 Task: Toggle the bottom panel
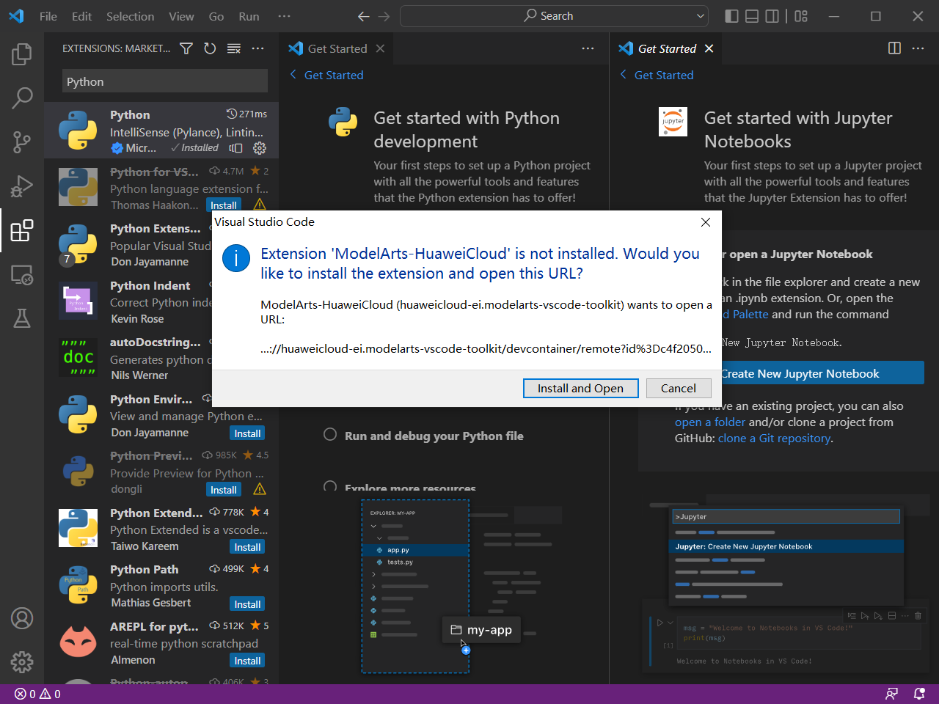tap(752, 16)
